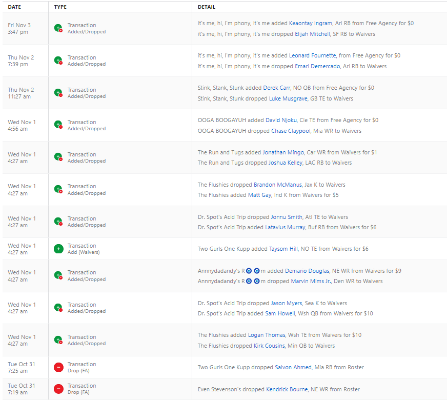Click the green add icon for Taysom Hill transaction
Image resolution: width=447 pixels, height=400 pixels.
coord(58,249)
